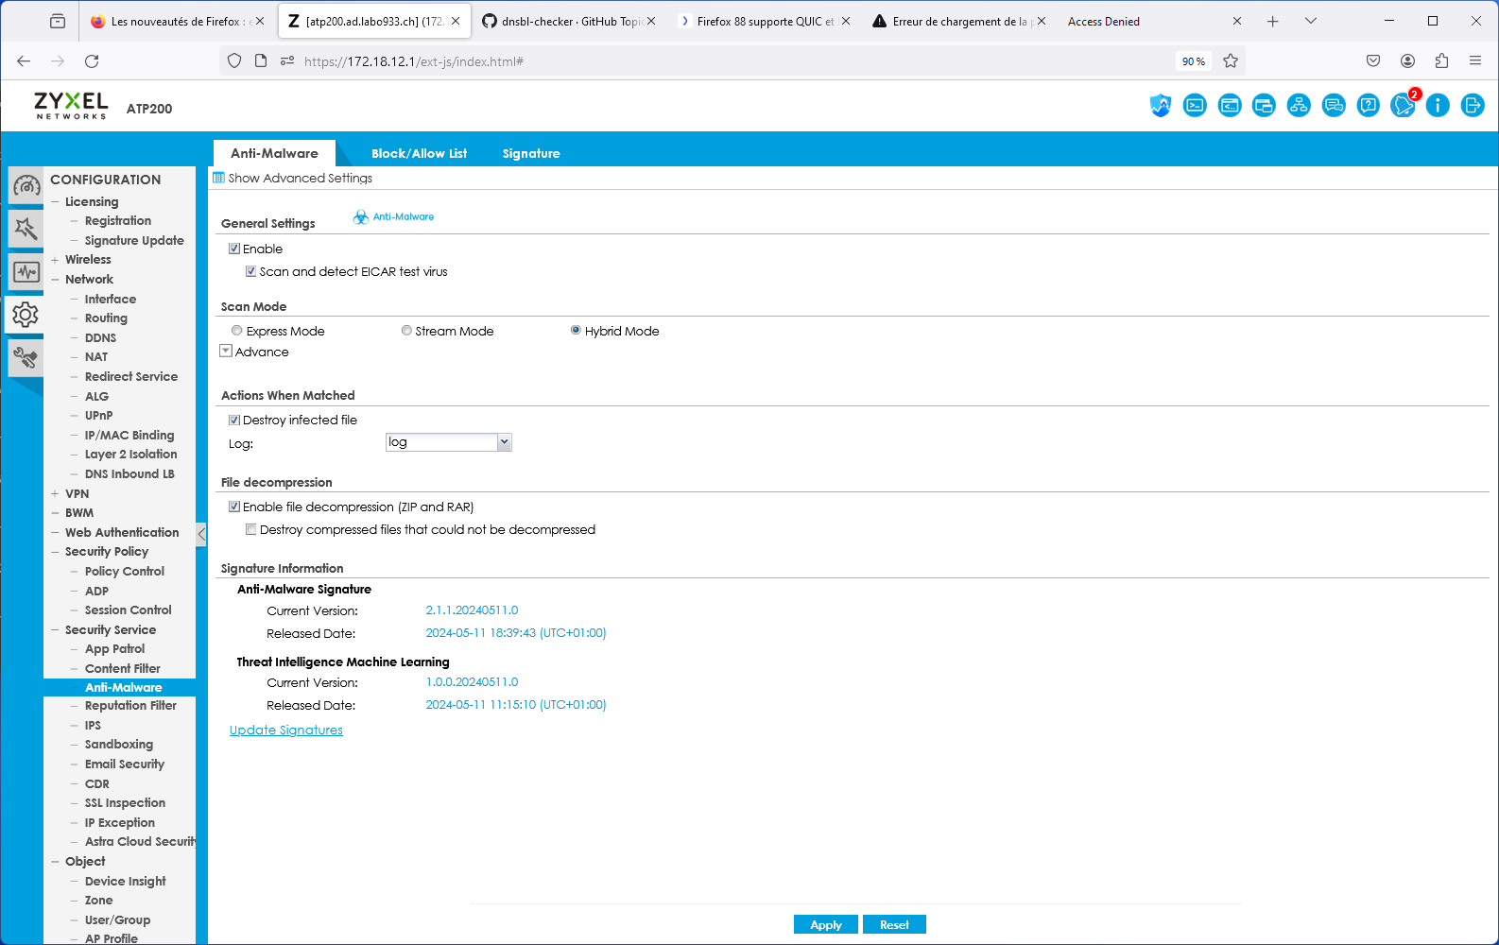
Task: Select Hybrid Mode scan option
Action: [576, 331]
